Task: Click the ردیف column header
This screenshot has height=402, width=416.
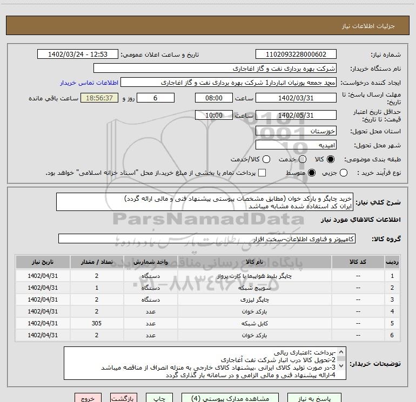Action: click(392, 262)
